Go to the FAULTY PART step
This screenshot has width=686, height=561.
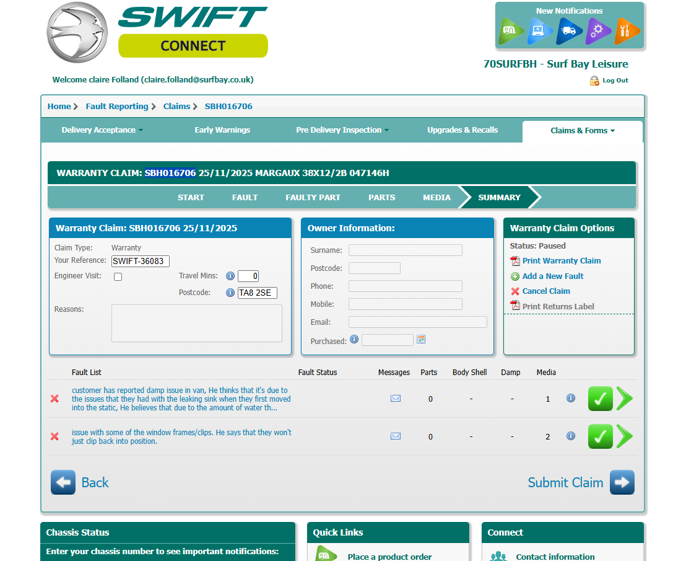click(x=313, y=198)
